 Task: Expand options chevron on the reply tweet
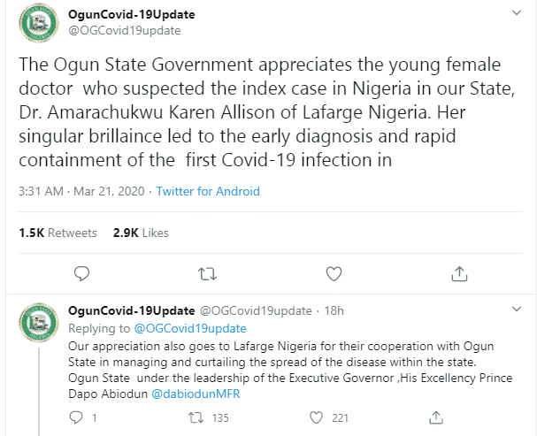tap(517, 311)
